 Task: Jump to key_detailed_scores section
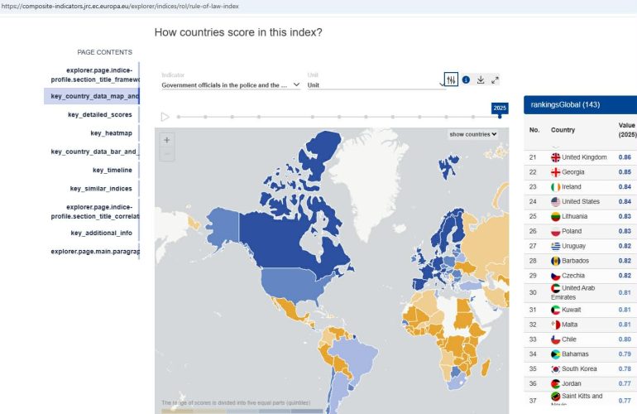click(99, 114)
